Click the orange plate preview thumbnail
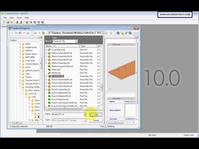 coord(122,70)
